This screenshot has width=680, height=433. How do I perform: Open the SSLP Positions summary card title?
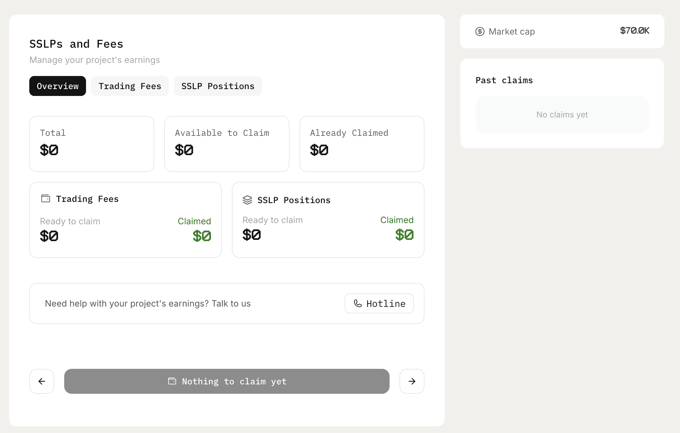click(294, 200)
